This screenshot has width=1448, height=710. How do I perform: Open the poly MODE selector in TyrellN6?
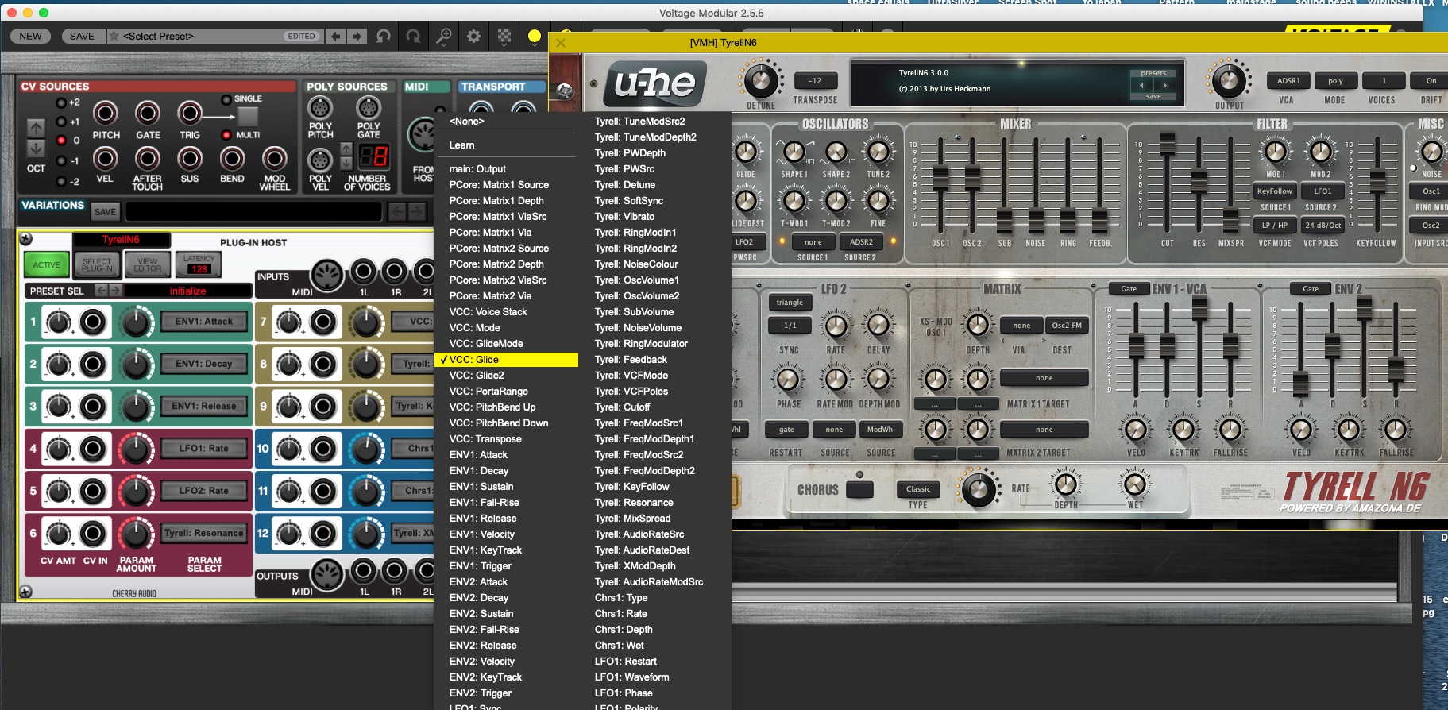pyautogui.click(x=1335, y=80)
